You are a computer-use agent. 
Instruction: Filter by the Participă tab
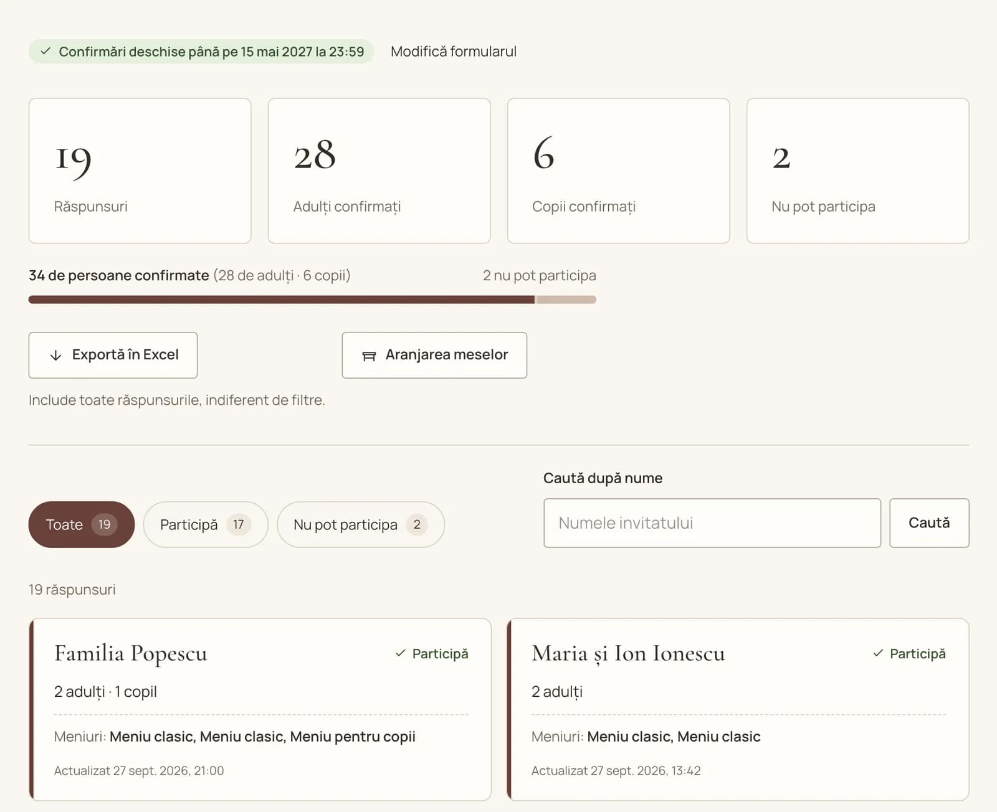point(206,524)
